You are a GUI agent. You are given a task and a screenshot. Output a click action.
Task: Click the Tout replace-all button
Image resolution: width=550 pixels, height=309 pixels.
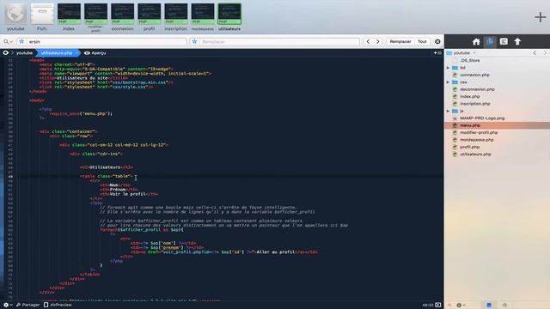point(422,42)
